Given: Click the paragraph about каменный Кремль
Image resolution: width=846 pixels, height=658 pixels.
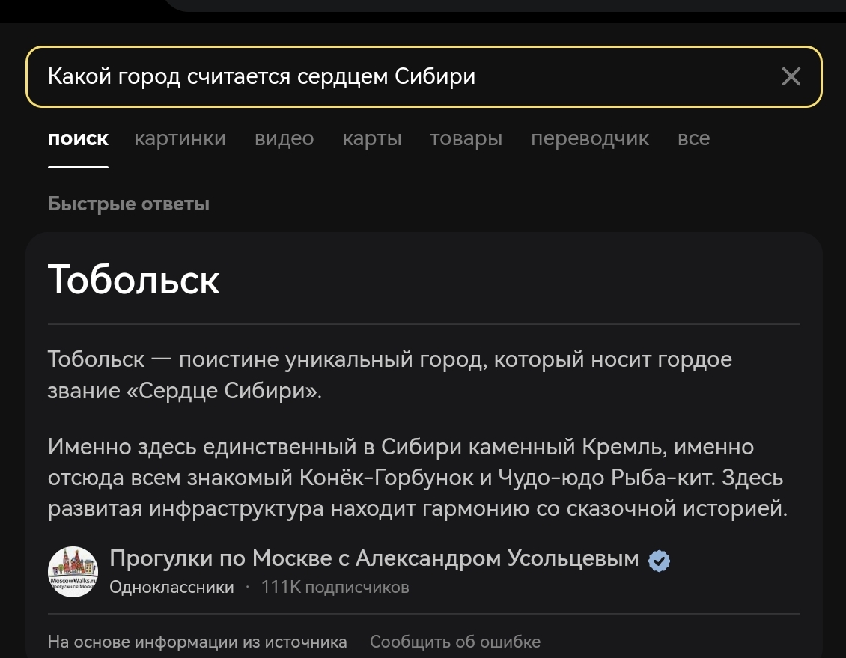Looking at the screenshot, I should (x=418, y=478).
